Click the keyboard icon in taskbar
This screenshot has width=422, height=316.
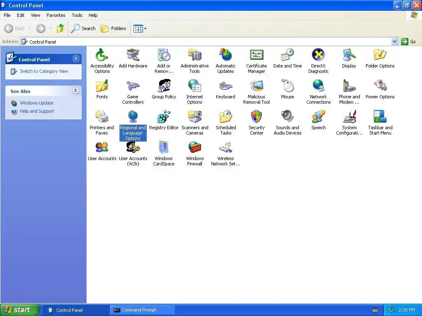375,310
